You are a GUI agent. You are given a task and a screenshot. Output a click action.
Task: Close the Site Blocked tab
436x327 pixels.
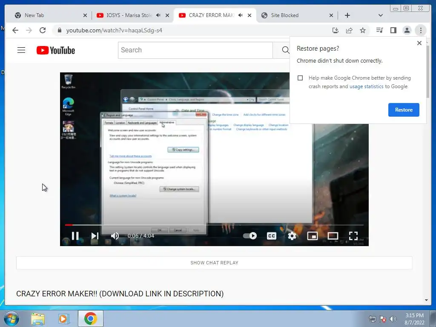331,15
